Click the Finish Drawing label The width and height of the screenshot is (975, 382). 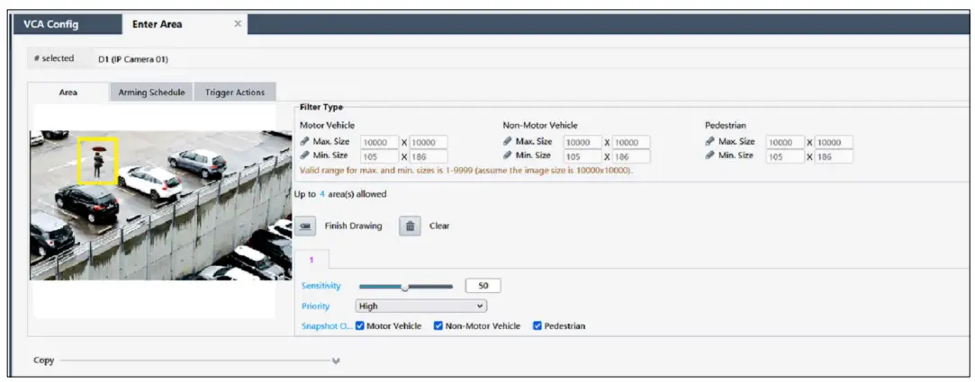pos(353,227)
